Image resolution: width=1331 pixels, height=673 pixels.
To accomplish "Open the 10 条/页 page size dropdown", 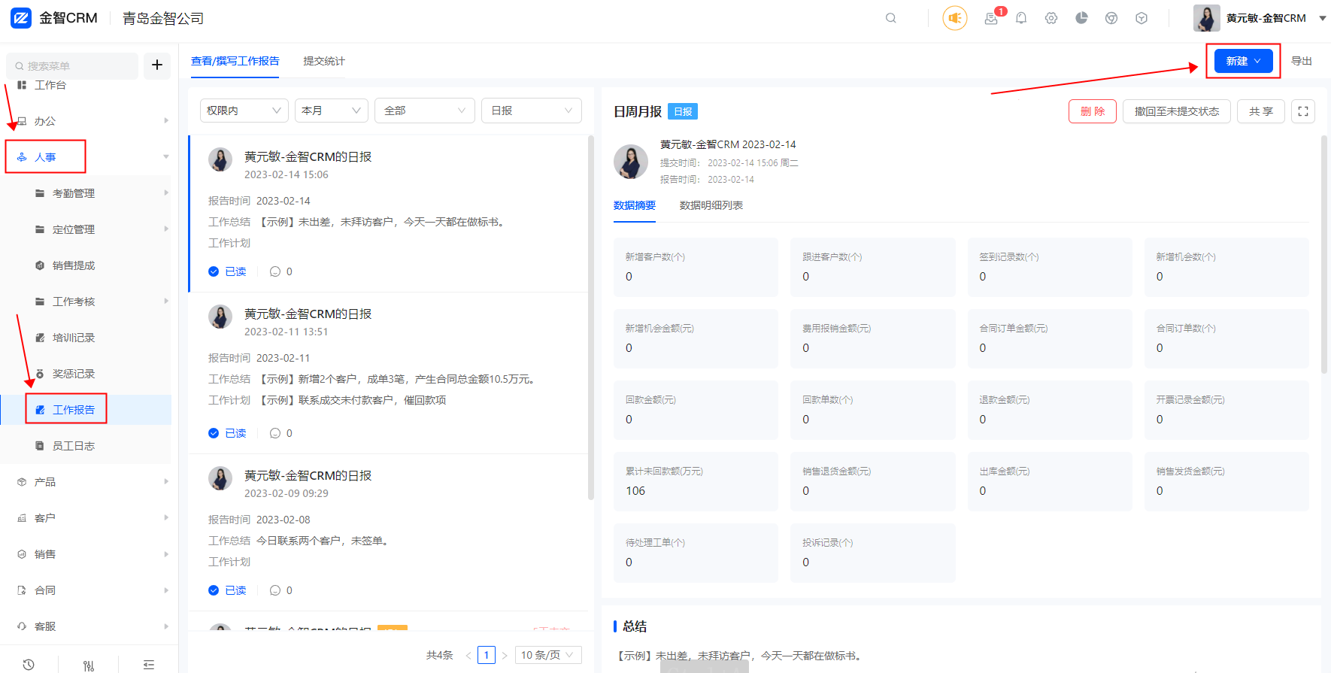I will pos(549,655).
